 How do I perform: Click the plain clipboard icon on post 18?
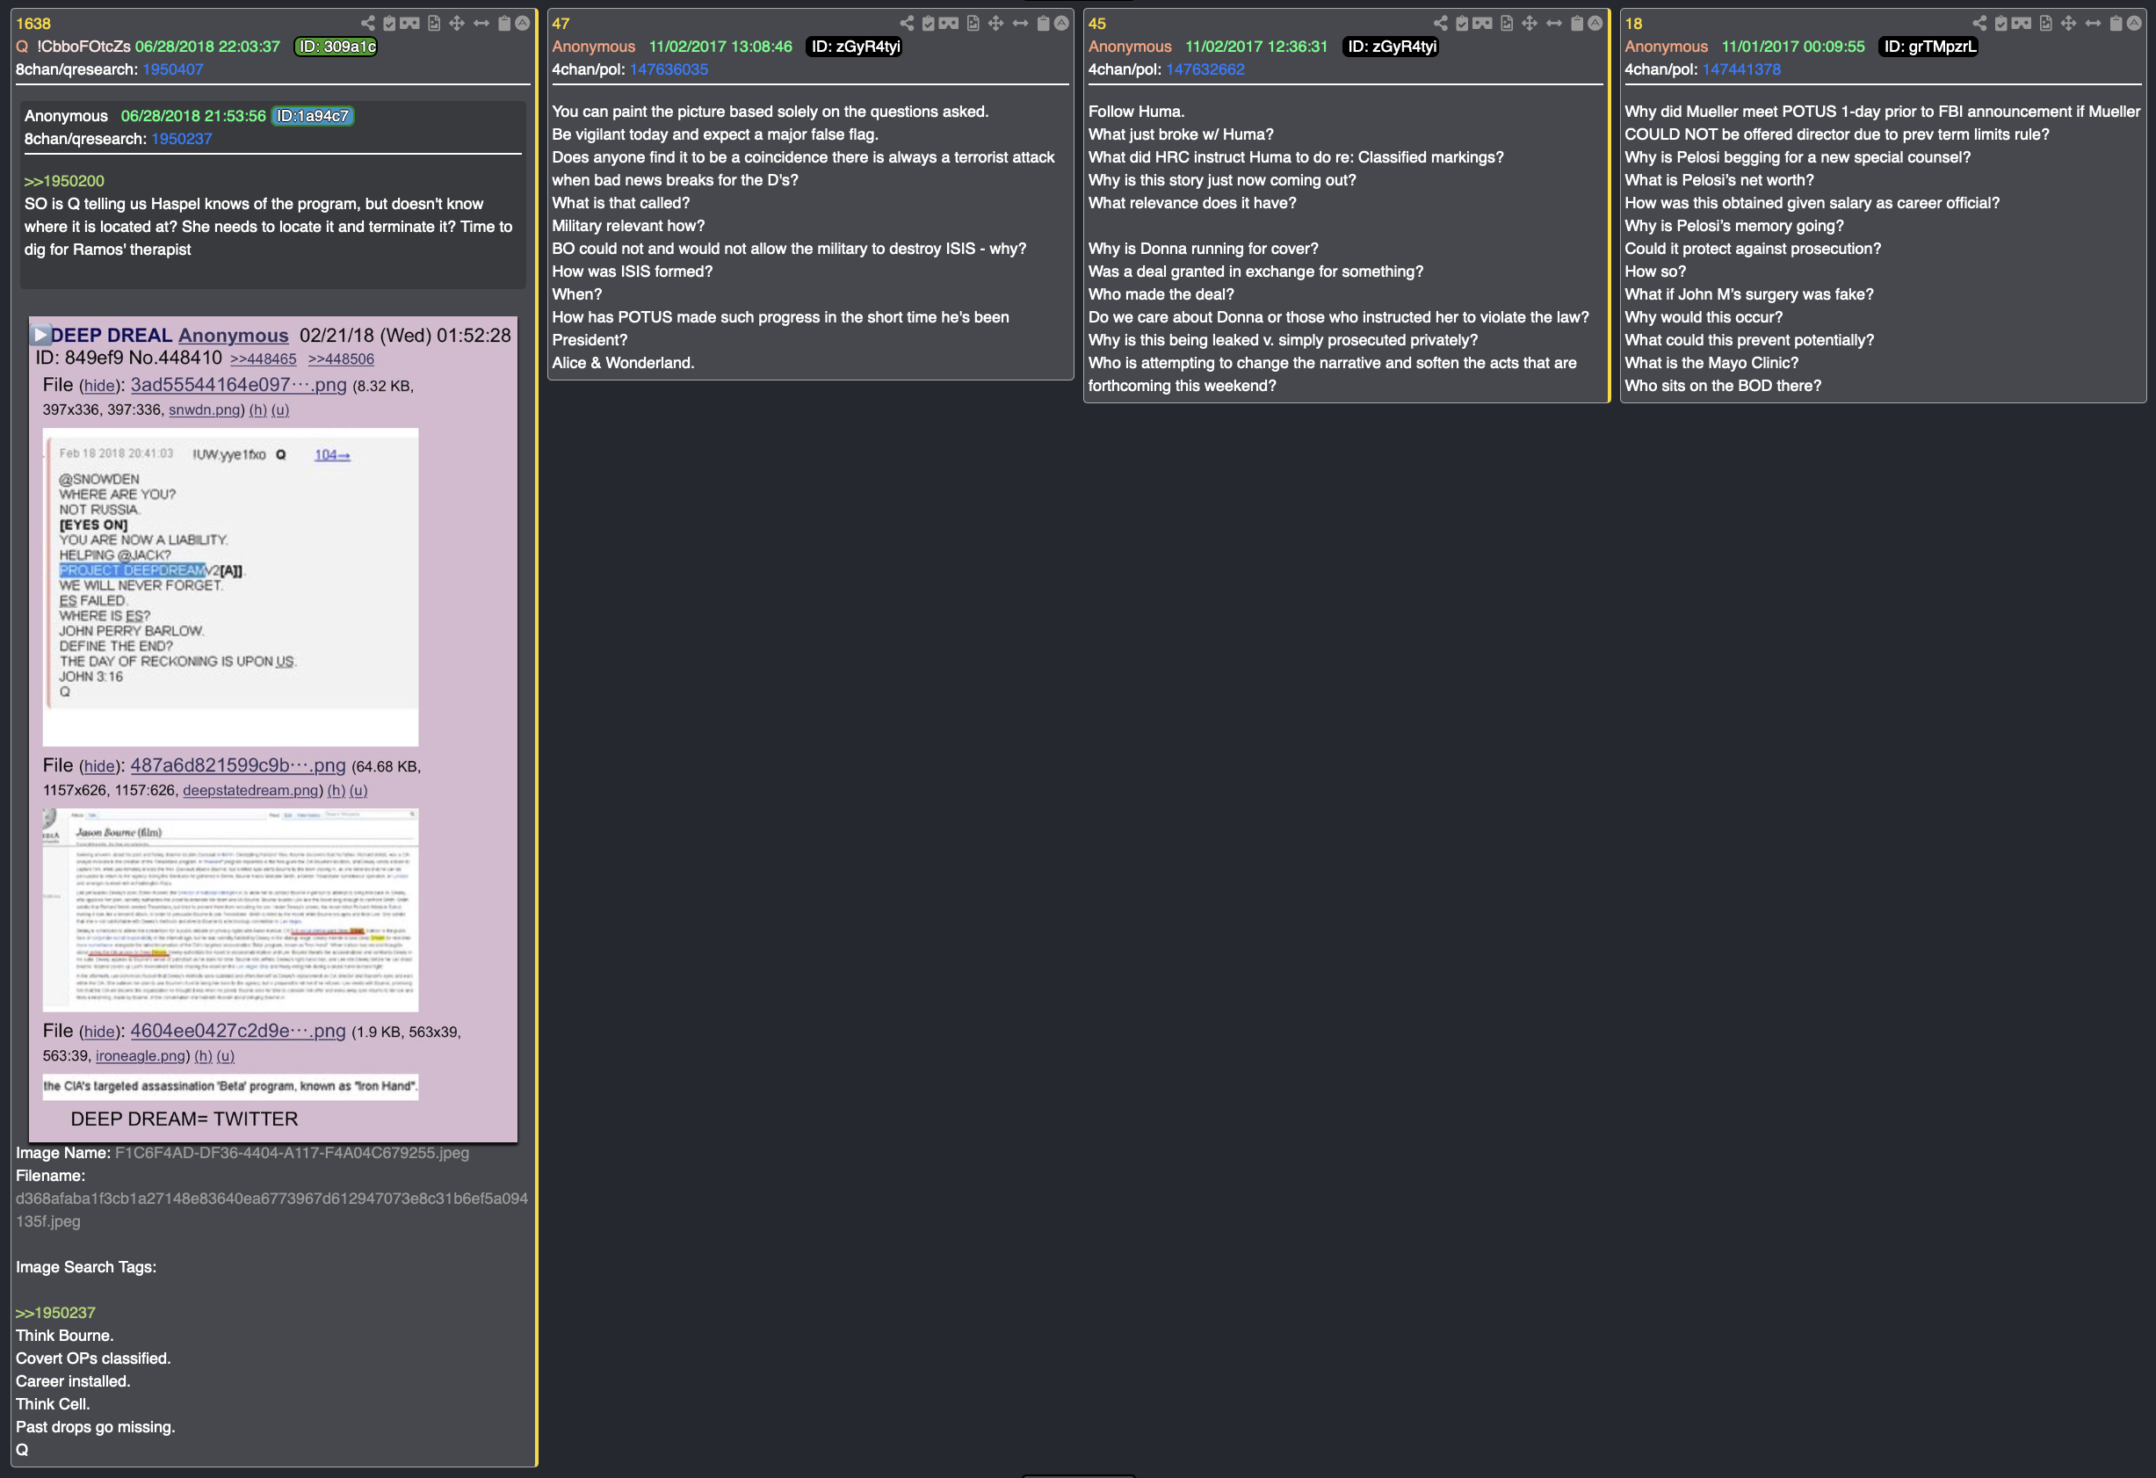[2116, 23]
